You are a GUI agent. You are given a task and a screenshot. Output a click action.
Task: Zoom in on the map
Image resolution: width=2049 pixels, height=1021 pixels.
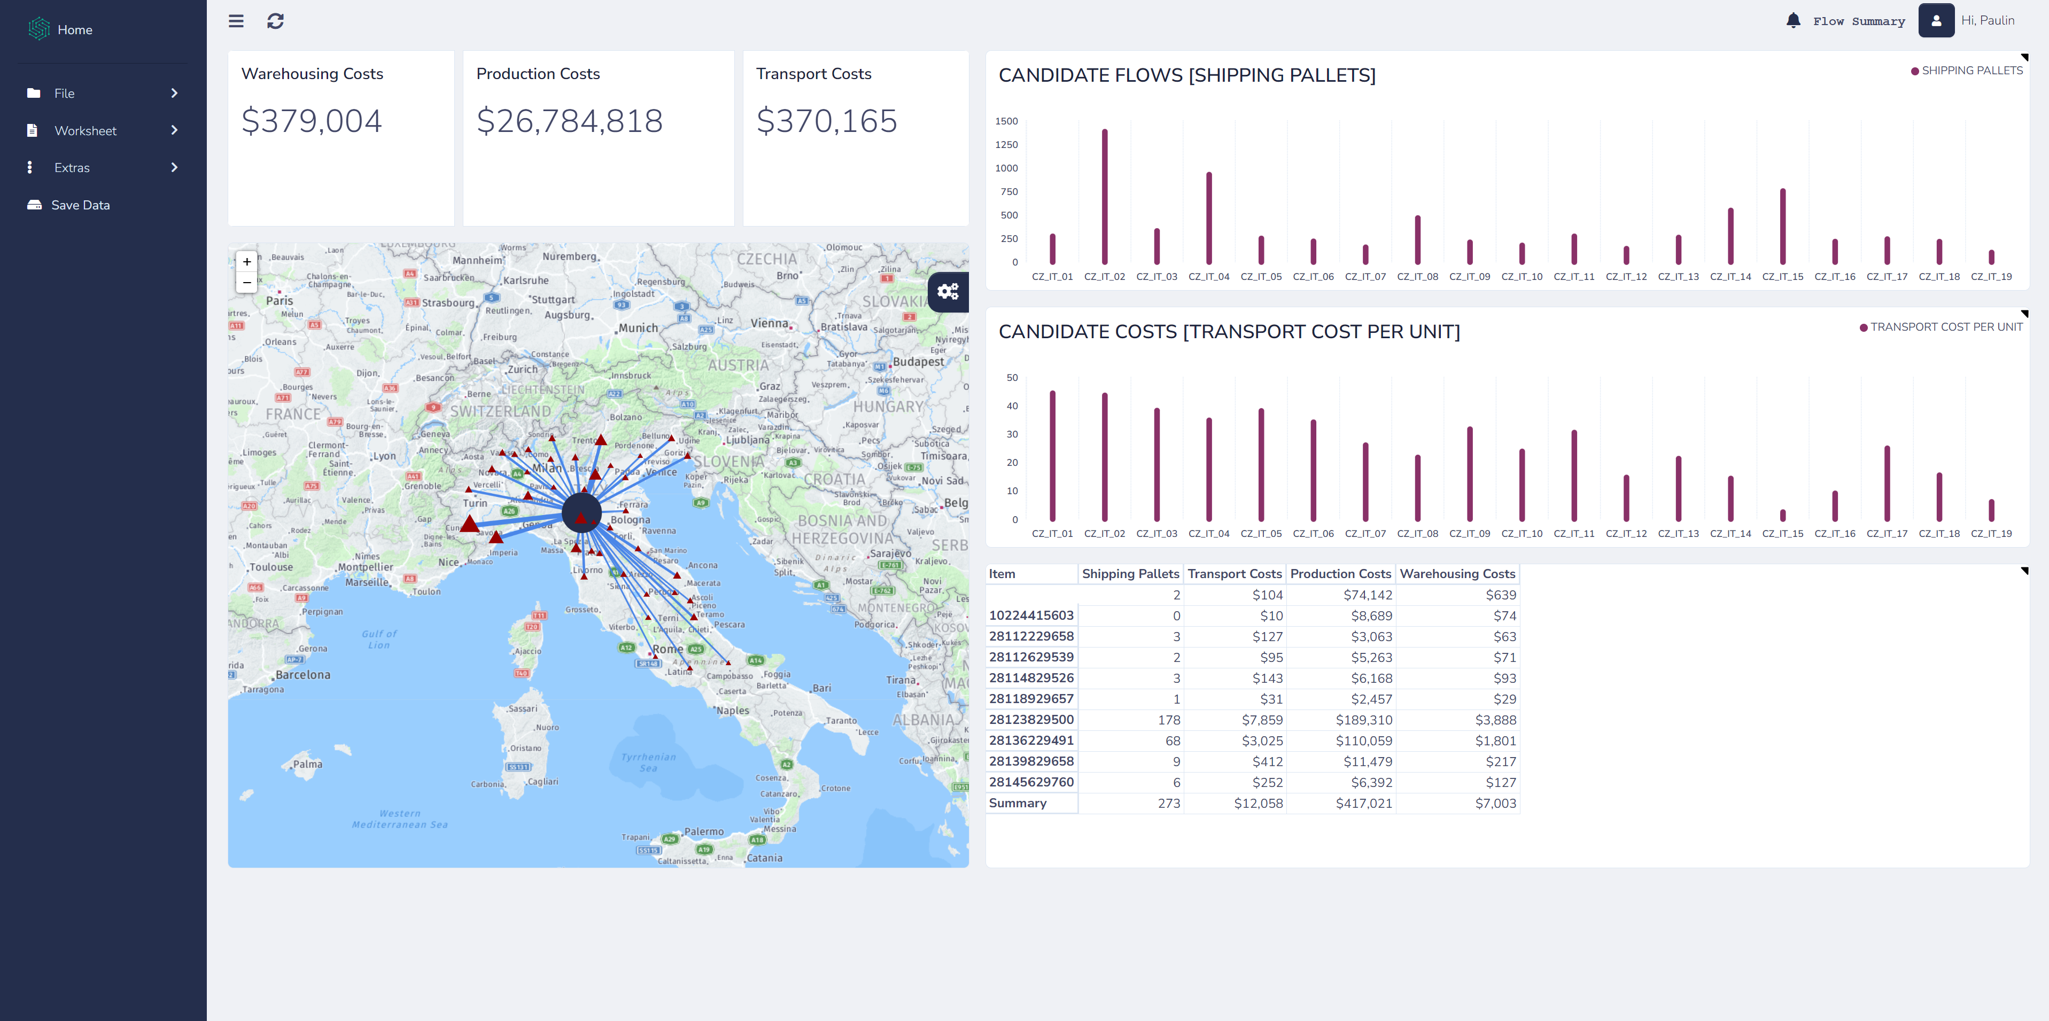[x=246, y=262]
